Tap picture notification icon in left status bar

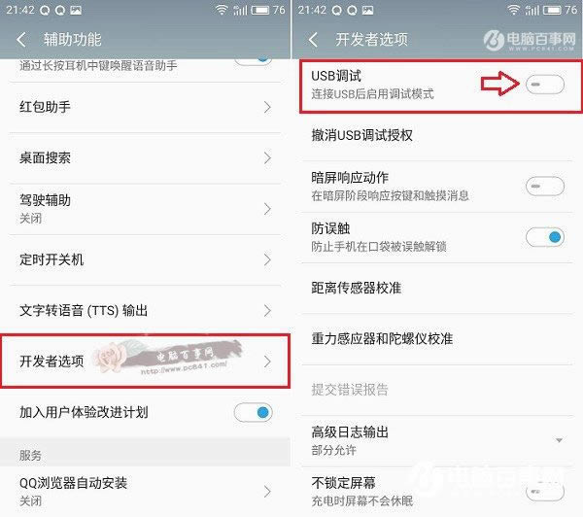[x=76, y=11]
